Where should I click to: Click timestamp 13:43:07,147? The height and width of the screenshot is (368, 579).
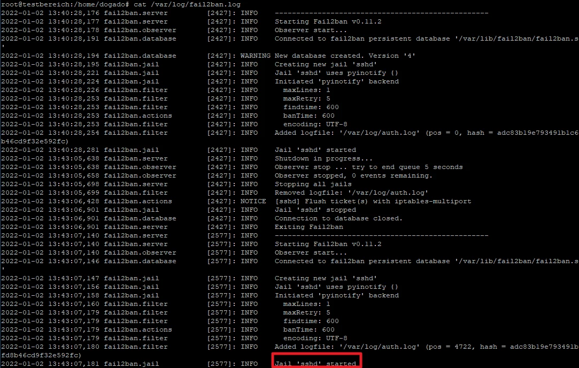73,278
